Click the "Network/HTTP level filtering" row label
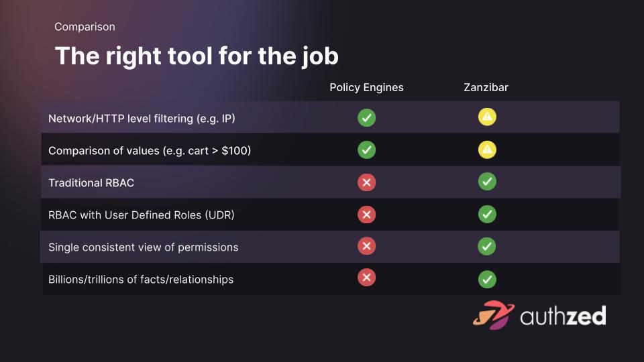644x362 pixels. click(142, 119)
